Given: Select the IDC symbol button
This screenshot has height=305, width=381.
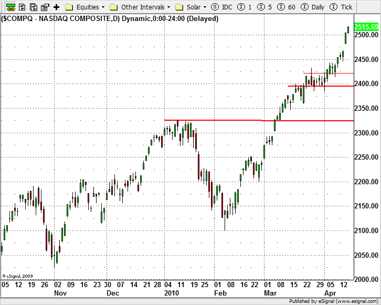Looking at the screenshot, I should (x=221, y=7).
